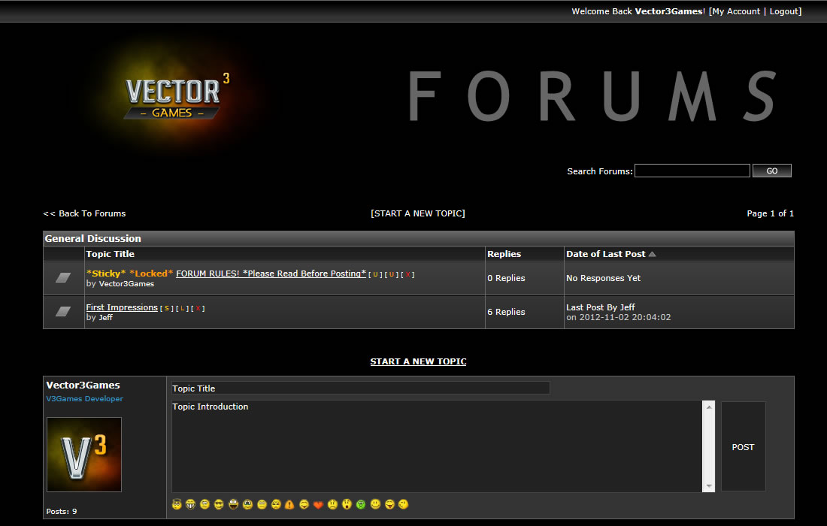827x526 pixels.
Task: Toggle sticky [S] on First Impressions topic
Action: click(x=166, y=309)
